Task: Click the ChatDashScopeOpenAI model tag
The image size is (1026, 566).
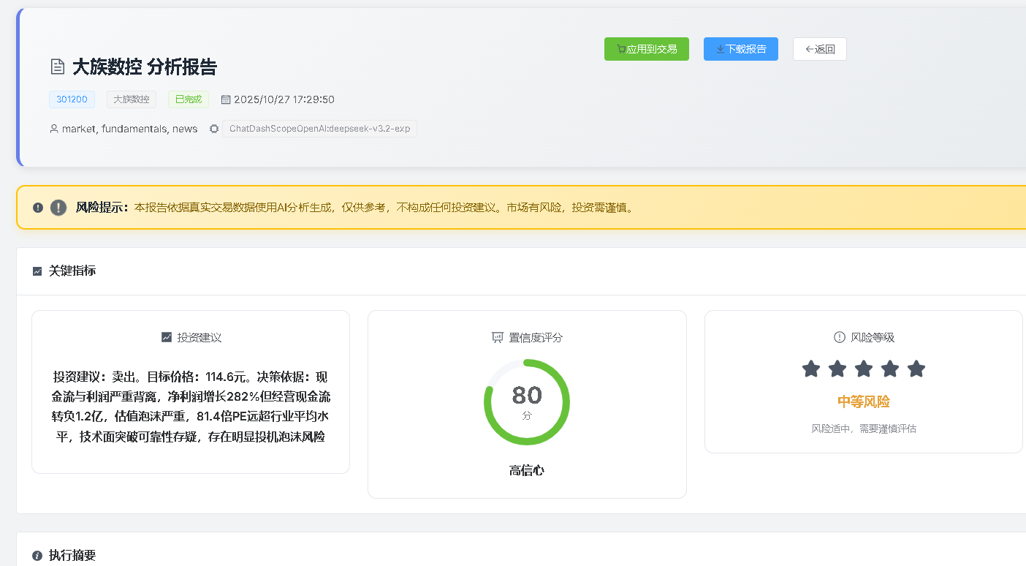Action: (319, 129)
